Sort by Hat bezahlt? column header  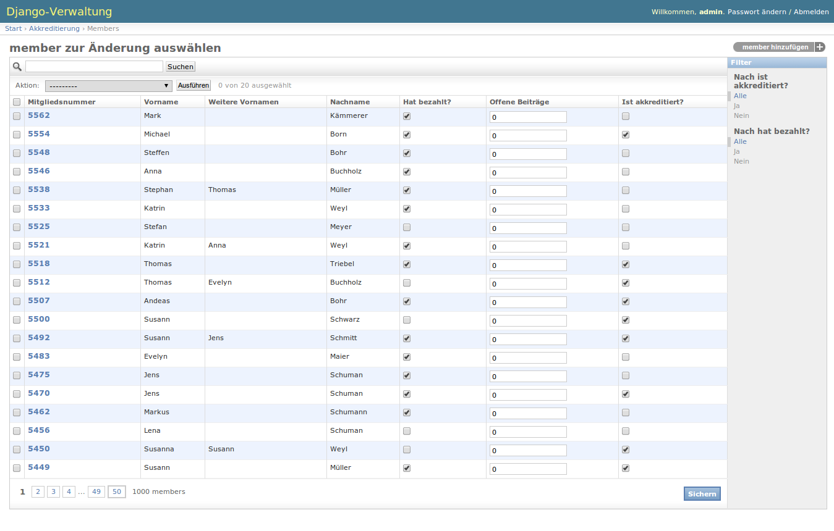(x=427, y=102)
